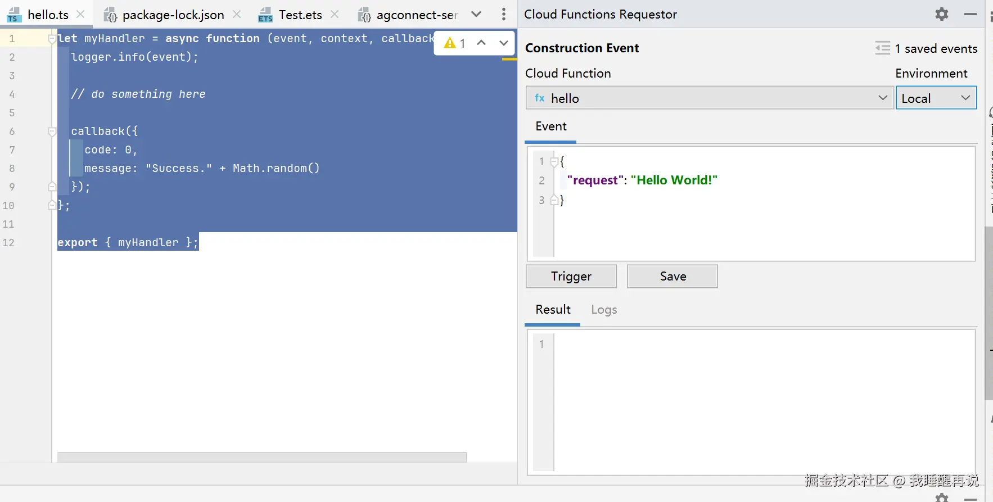Switch to the package-lock.json tab
Screen dimensions: 993x502
pyautogui.click(x=173, y=15)
